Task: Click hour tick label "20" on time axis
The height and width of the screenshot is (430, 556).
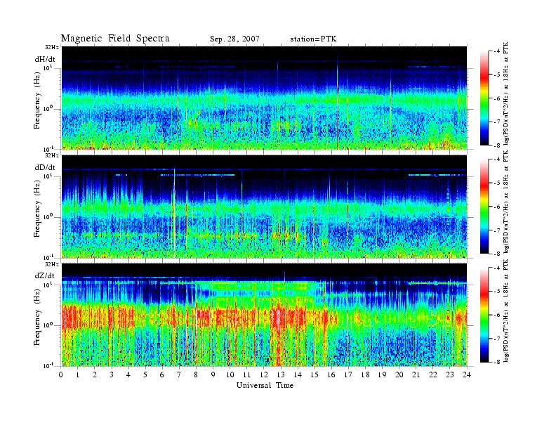Action: pyautogui.click(x=399, y=374)
